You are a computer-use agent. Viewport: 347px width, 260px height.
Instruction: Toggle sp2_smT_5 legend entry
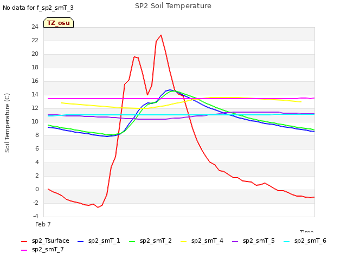pos(253,240)
